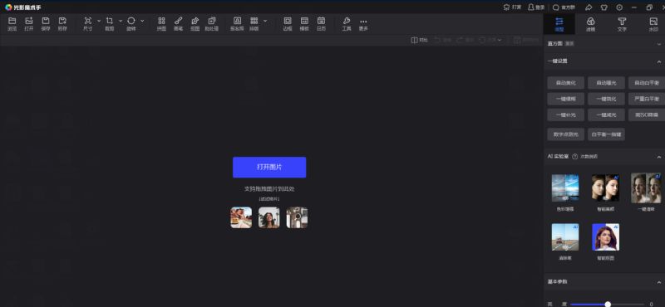The height and width of the screenshot is (307, 665).
Task: Click the one-click sharpen (一键锐化) button
Action: click(606, 99)
